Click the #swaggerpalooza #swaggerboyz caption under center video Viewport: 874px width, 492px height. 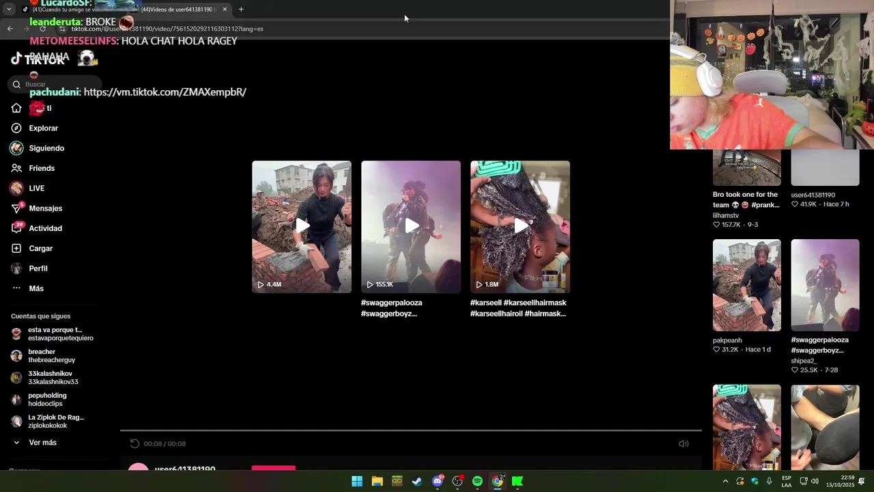(391, 308)
